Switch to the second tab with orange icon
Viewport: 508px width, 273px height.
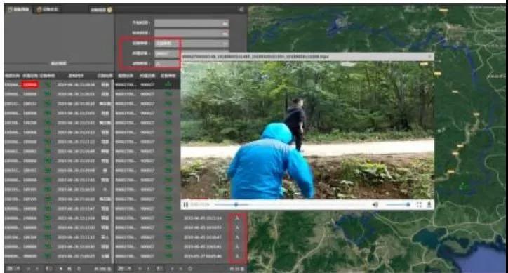47,9
